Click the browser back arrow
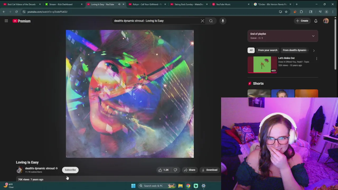This screenshot has width=338, height=190. pos(4,12)
